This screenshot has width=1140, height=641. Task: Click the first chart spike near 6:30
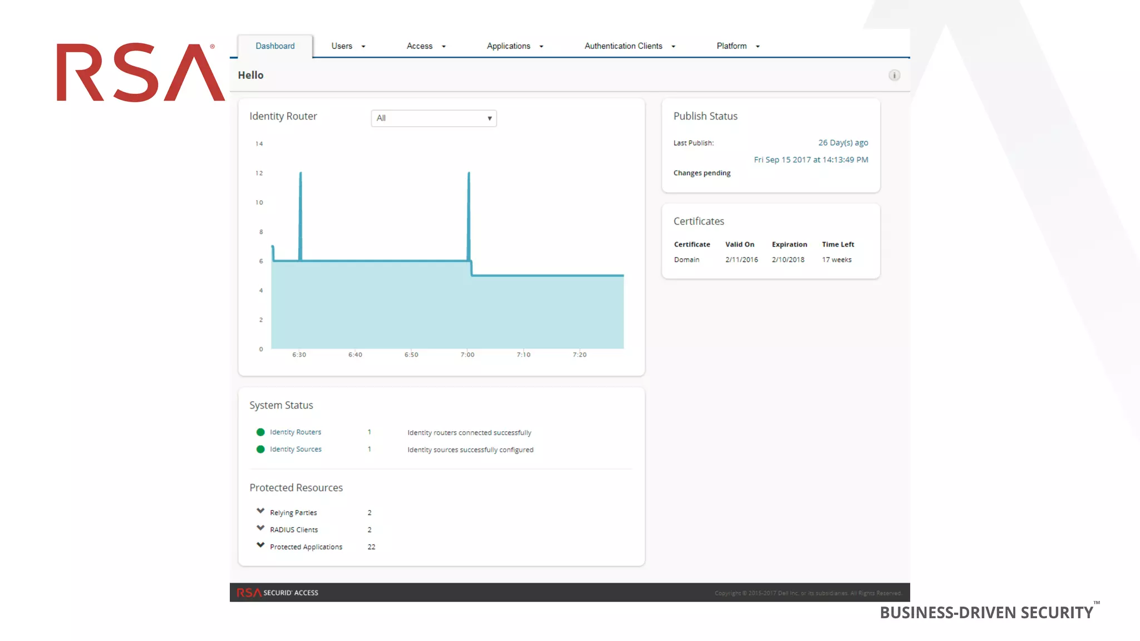tap(301, 216)
